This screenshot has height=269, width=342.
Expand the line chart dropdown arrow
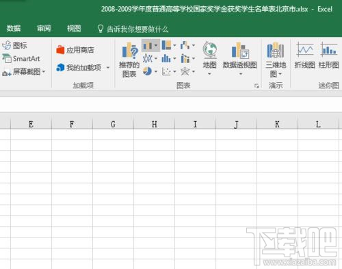(x=156, y=59)
